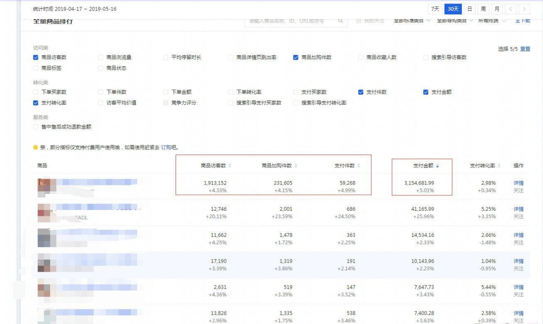
Task: Sort by 商品加购件数 column arrows
Action: 296,166
